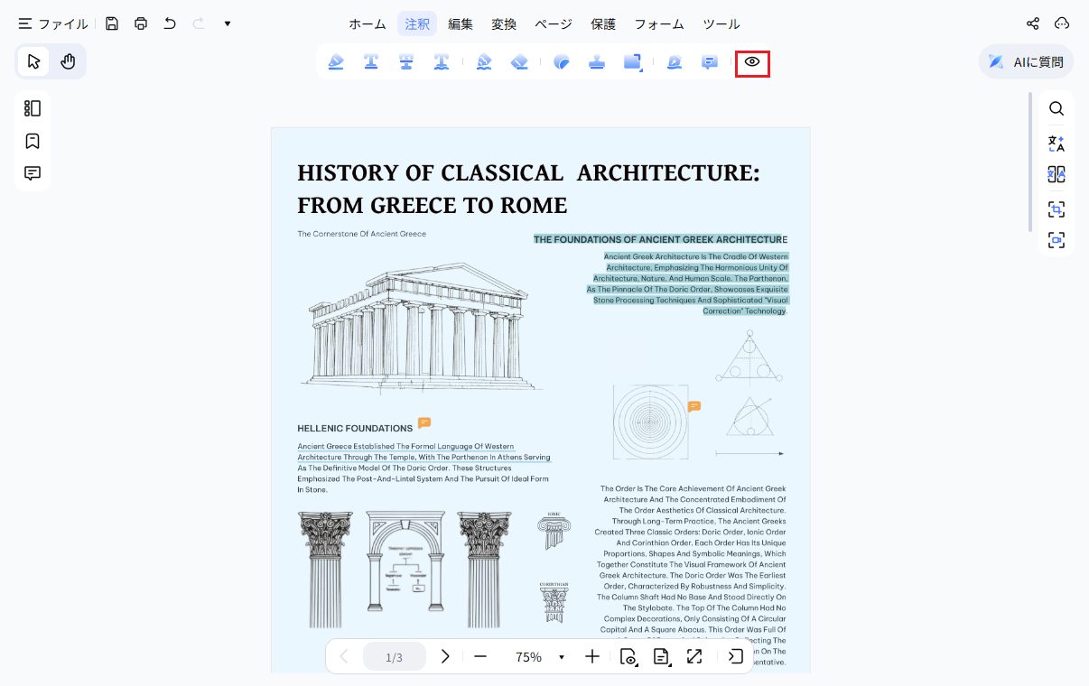Viewport: 1089px width, 686px height.
Task: Open the bookmarks panel
Action: (x=33, y=141)
